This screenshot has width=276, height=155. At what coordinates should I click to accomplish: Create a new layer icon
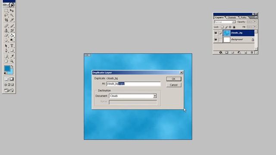(246, 53)
